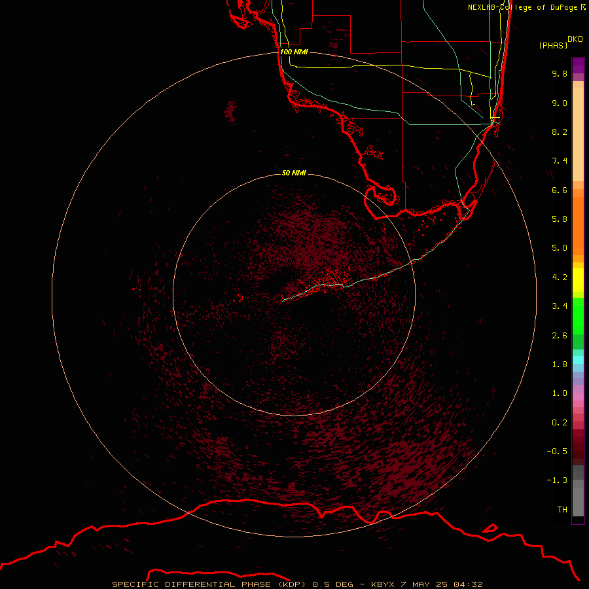The height and width of the screenshot is (589, 589).
Task: Click the SPECIFIC DIFFERENTIAL PHASE caption text
Action: click(x=192, y=584)
